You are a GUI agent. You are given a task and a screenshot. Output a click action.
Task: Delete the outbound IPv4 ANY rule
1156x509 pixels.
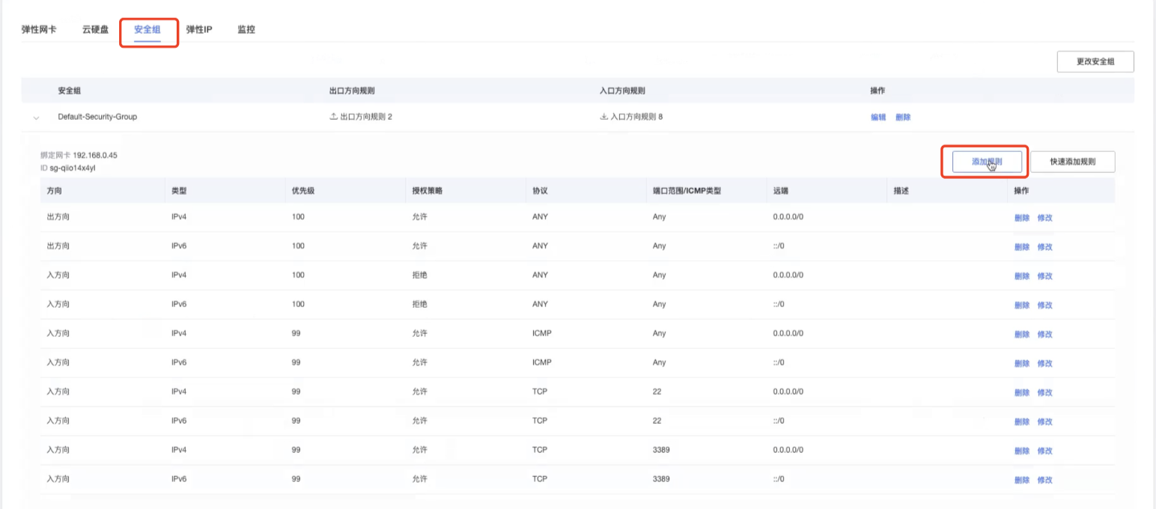click(x=1022, y=218)
